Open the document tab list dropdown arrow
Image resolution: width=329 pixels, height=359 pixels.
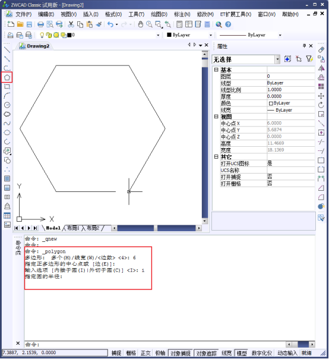pyautogui.click(x=201, y=45)
